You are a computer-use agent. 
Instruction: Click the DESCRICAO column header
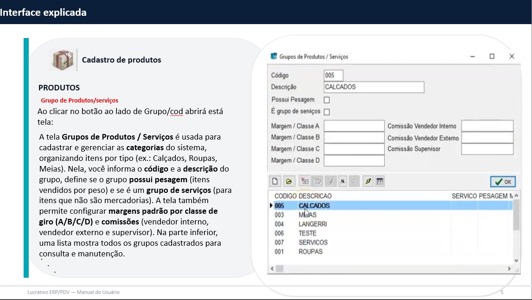(x=315, y=196)
